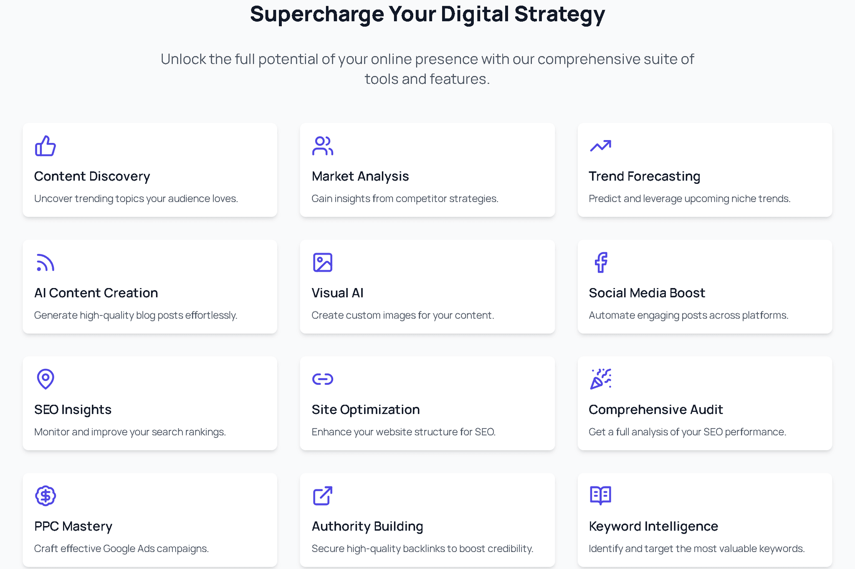This screenshot has height=569, width=855.
Task: Click the party popper Comprehensive Audit icon
Action: tap(601, 379)
